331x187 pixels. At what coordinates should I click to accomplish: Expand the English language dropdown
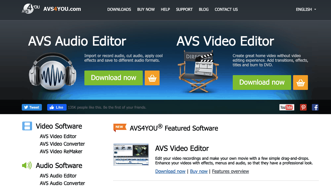[x=306, y=10]
